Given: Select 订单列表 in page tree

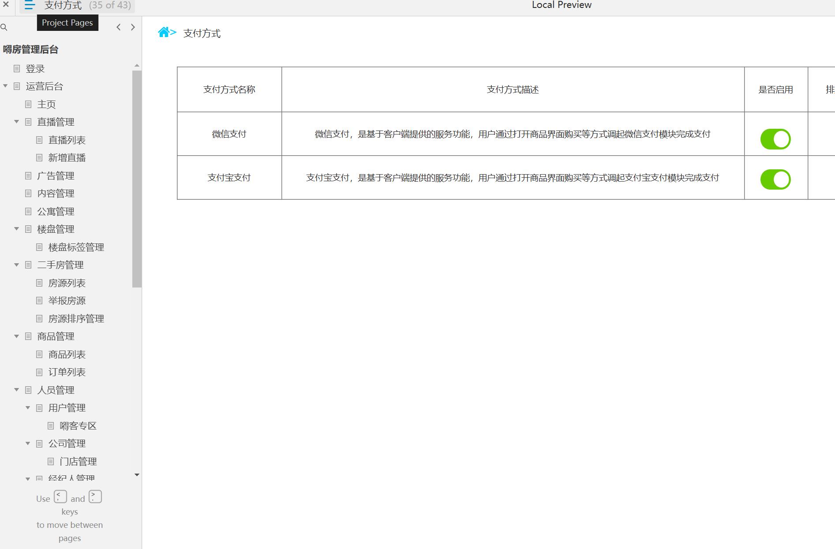Looking at the screenshot, I should 67,372.
